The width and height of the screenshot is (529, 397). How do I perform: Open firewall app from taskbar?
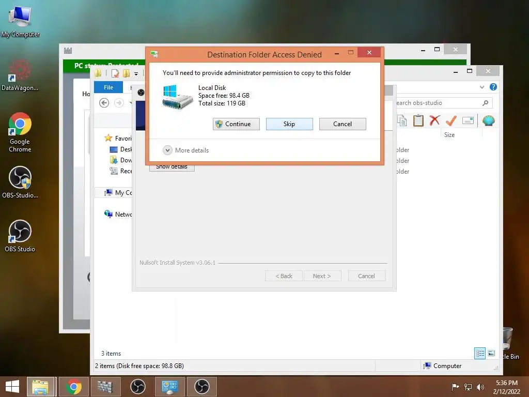coord(105,387)
